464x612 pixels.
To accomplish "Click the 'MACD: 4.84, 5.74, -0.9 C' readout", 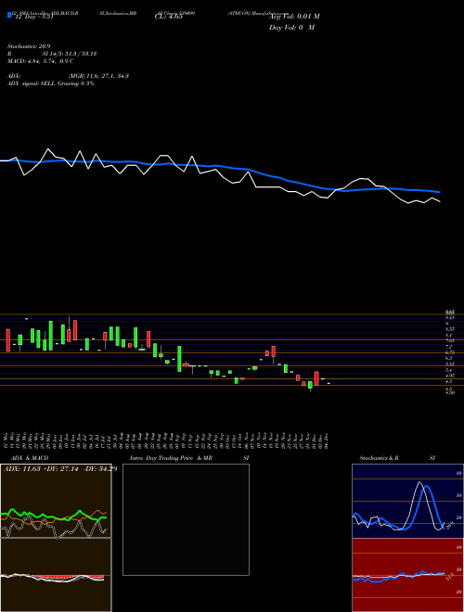I will [41, 61].
